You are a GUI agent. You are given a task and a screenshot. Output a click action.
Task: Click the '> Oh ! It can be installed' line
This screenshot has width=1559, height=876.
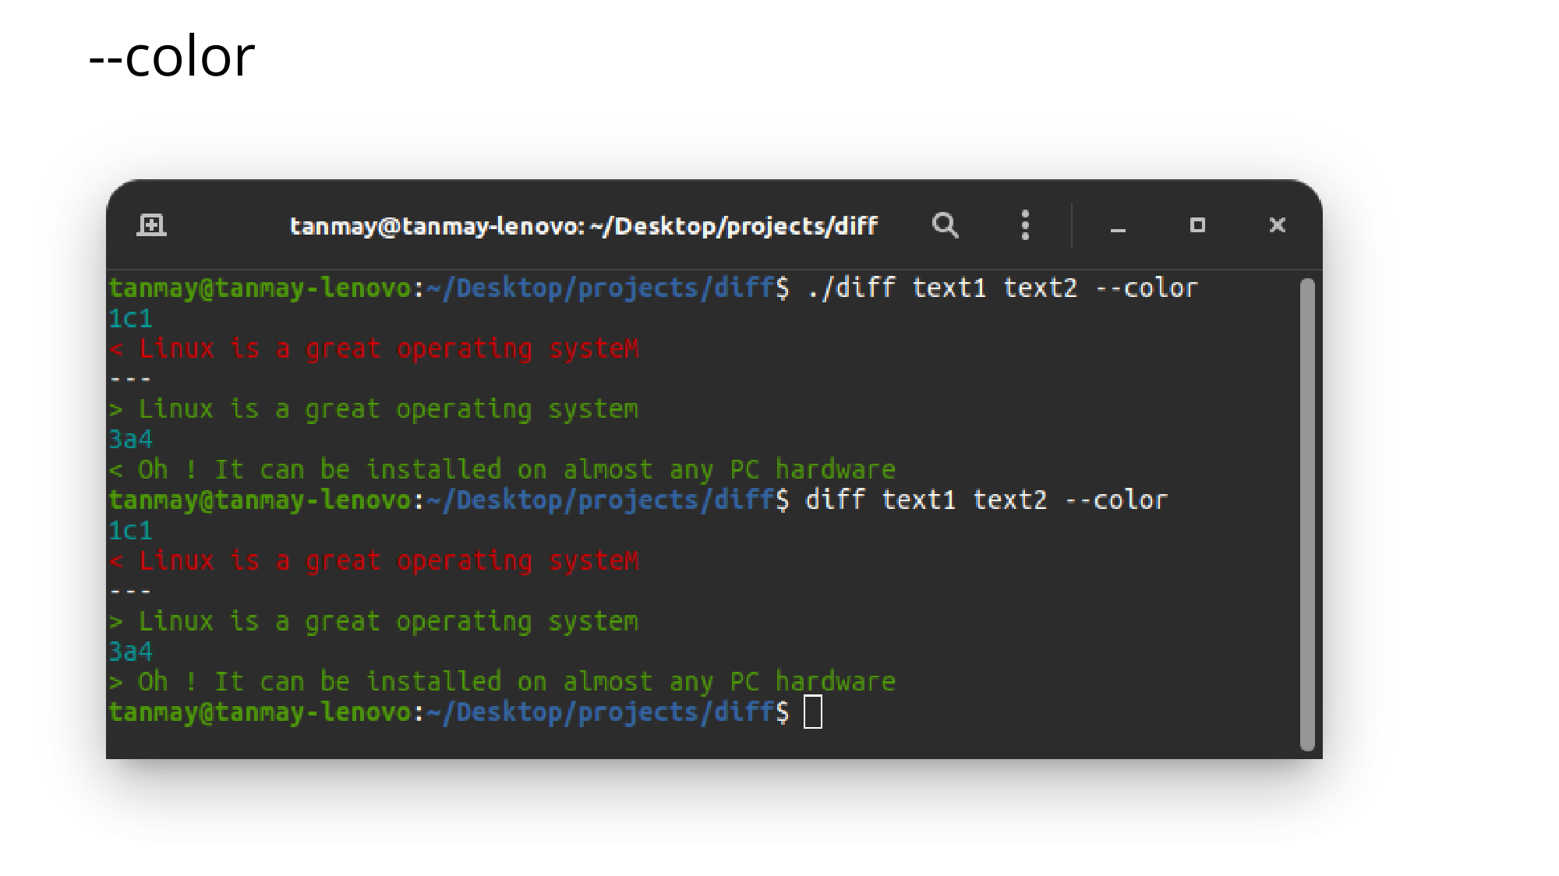[x=502, y=682]
